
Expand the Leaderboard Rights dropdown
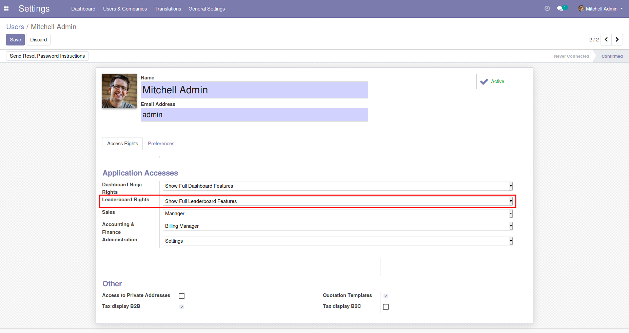click(337, 201)
